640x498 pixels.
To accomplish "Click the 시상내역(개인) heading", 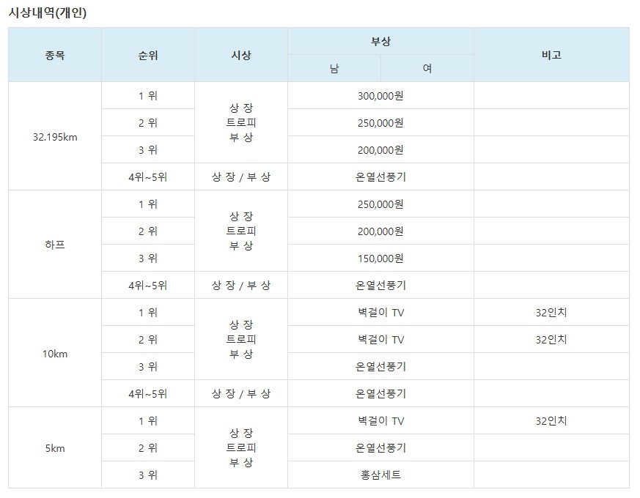I will click(x=48, y=12).
